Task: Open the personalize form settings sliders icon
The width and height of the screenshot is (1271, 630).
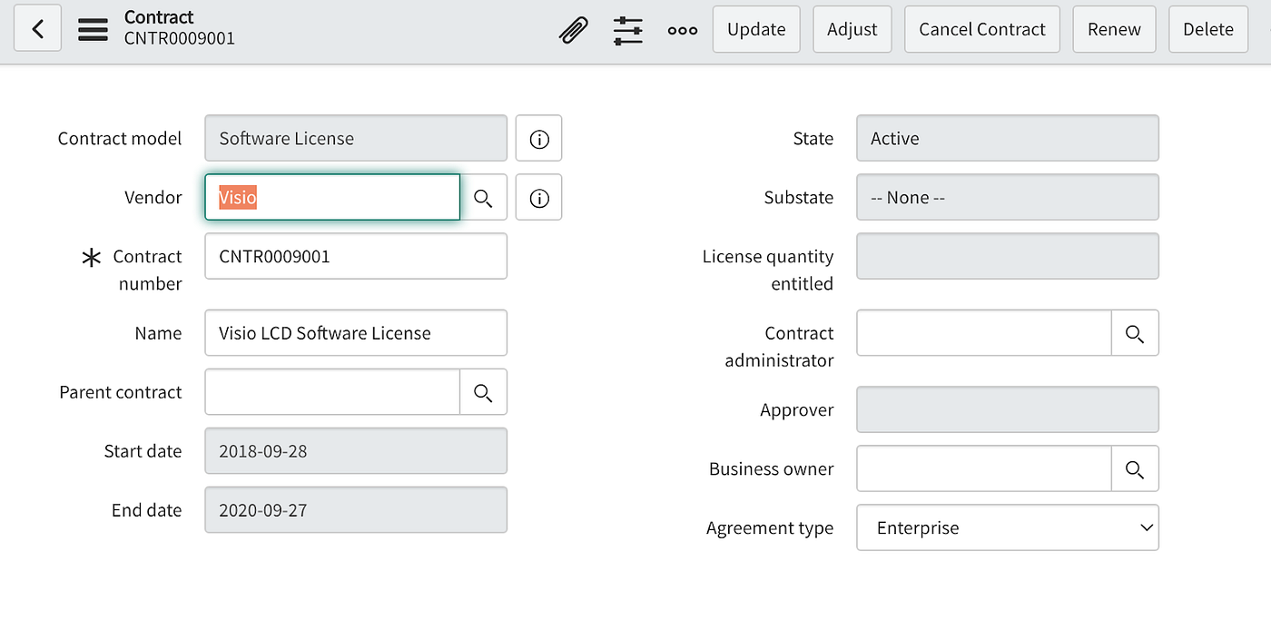Action: [627, 29]
